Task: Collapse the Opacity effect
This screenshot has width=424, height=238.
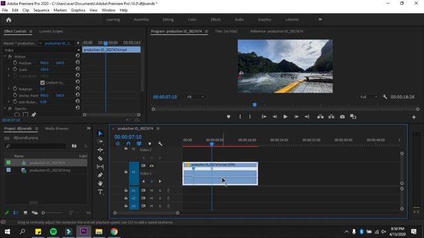Action: pyautogui.click(x=5, y=108)
